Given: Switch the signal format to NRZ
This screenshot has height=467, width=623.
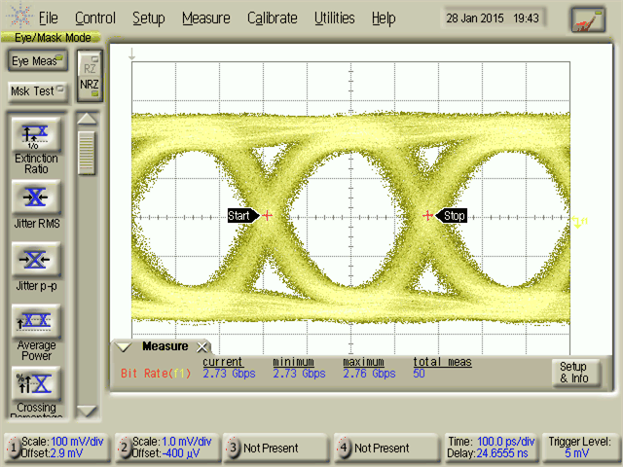Looking at the screenshot, I should 90,85.
